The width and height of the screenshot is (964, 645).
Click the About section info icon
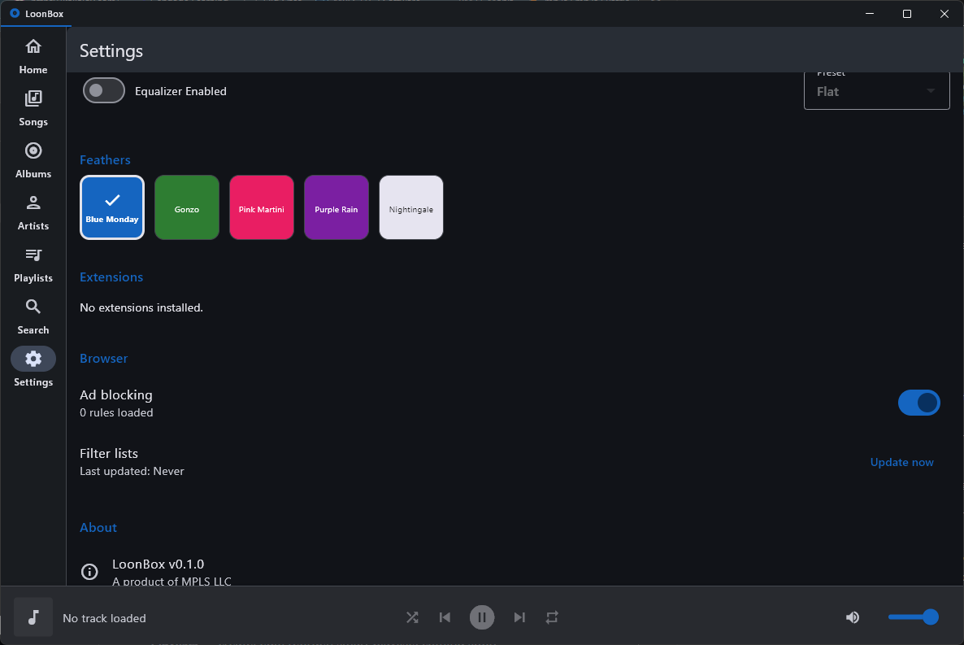[89, 572]
